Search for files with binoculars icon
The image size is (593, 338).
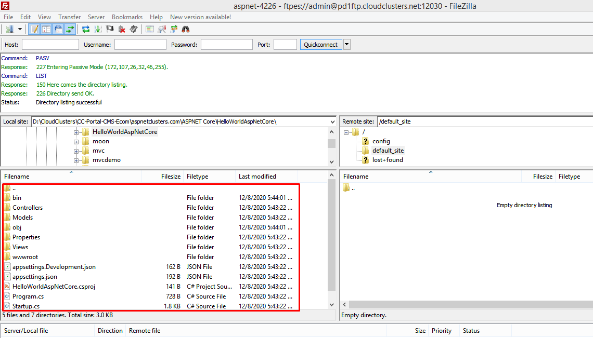tap(186, 29)
